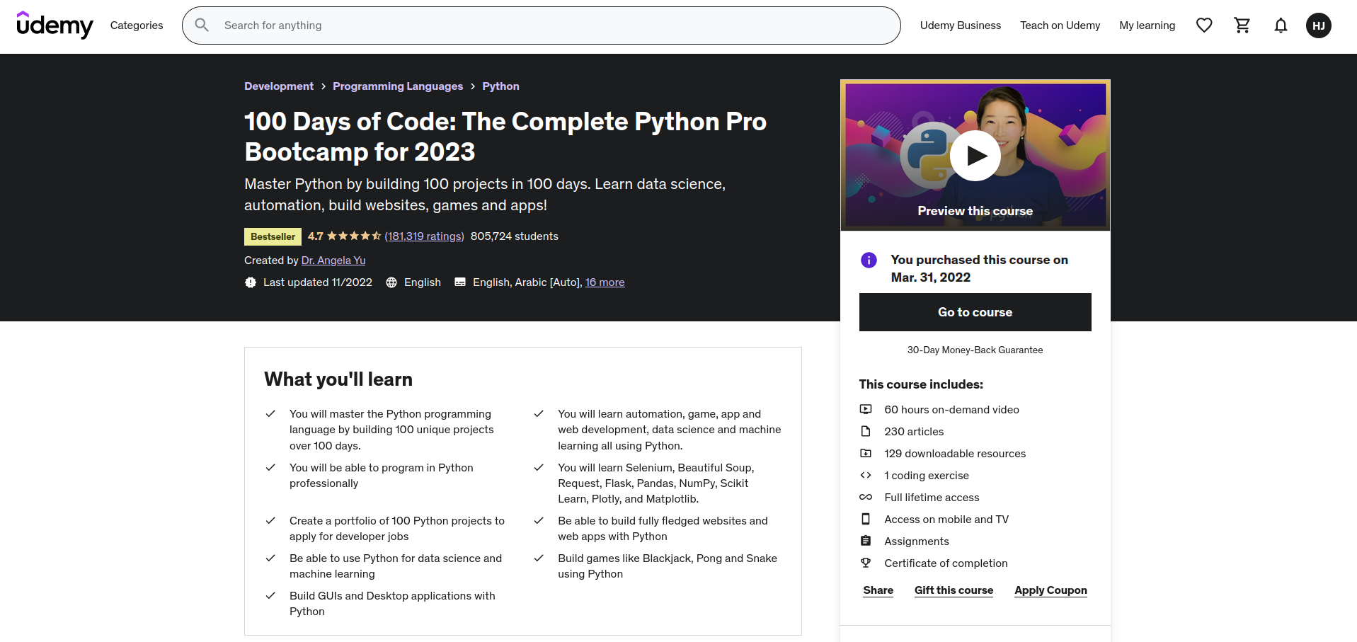Open the Udemy home logo
This screenshot has width=1357, height=642.
(55, 25)
